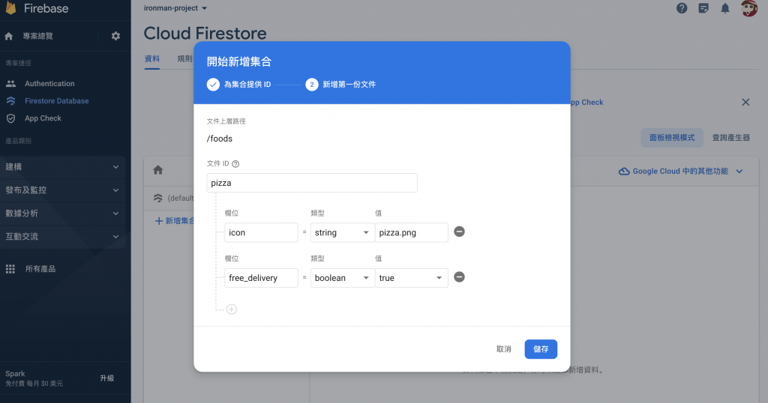Click the Firestore Database icon in sidebar

pyautogui.click(x=10, y=100)
